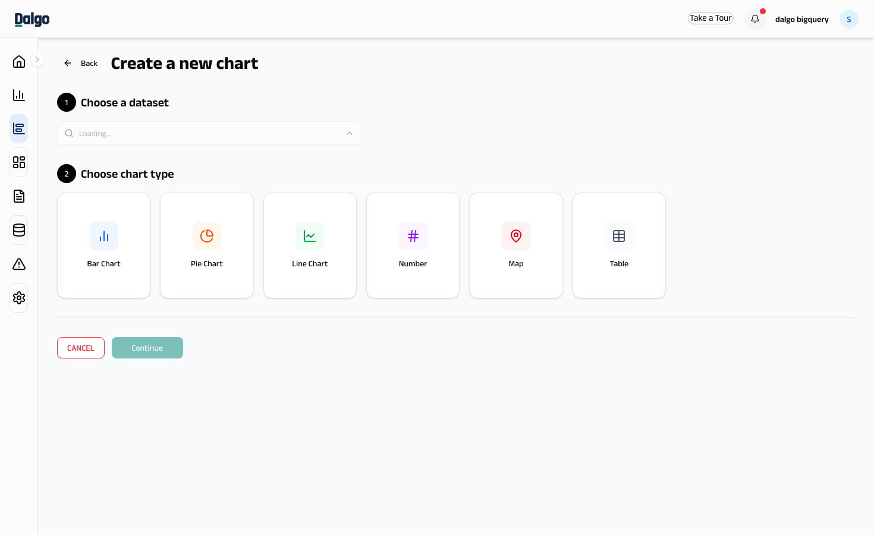Open the bar graph analytics sidebar icon

(x=19, y=95)
